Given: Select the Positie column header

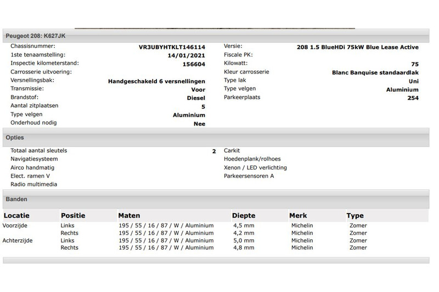Looking at the screenshot, I should pyautogui.click(x=73, y=216).
